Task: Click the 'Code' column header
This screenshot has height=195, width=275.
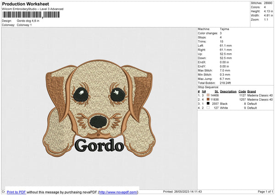Action: coord(242,92)
